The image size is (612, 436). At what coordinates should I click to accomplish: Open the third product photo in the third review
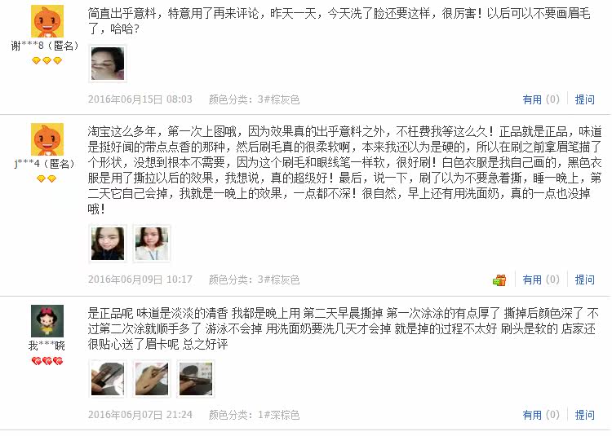click(196, 379)
